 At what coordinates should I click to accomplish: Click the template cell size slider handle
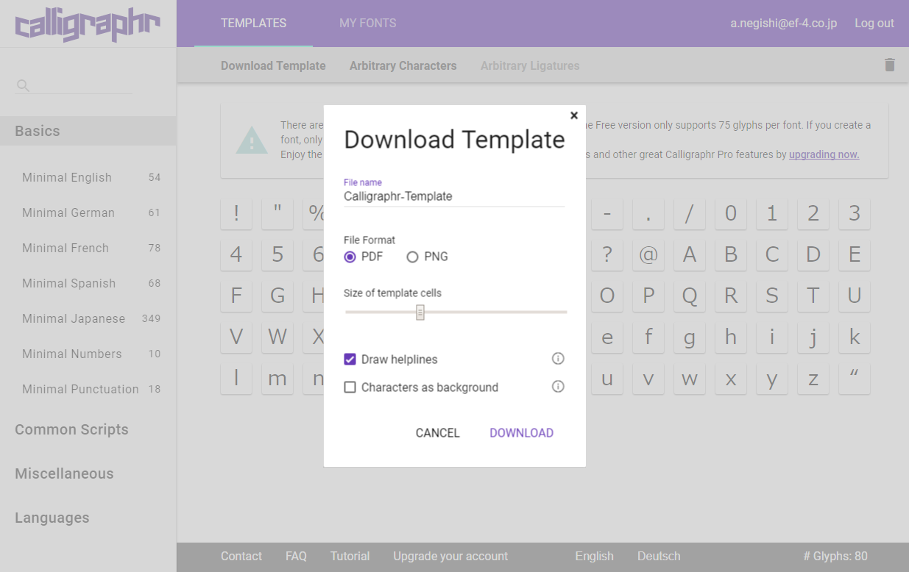[420, 312]
